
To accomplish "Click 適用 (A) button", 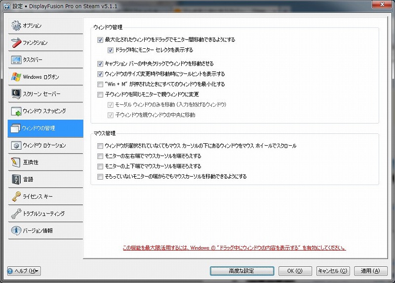I will [x=371, y=271].
